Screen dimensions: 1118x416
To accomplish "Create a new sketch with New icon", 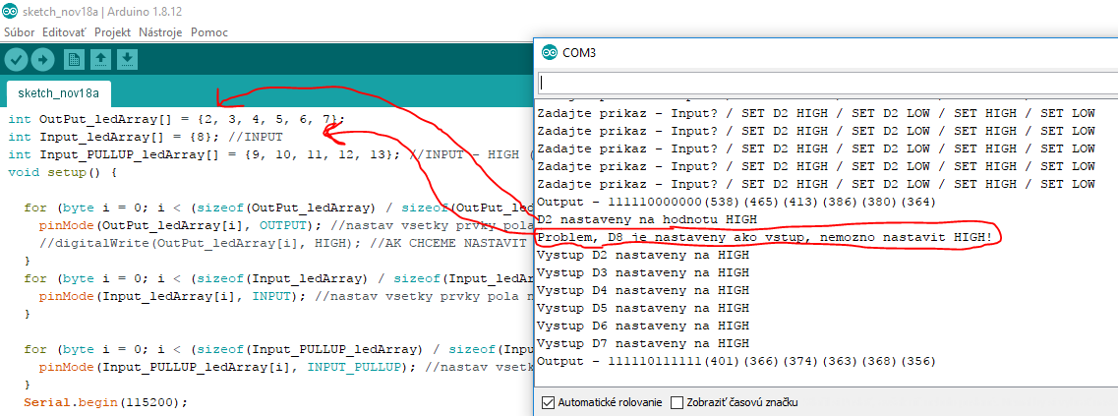I will (x=74, y=59).
